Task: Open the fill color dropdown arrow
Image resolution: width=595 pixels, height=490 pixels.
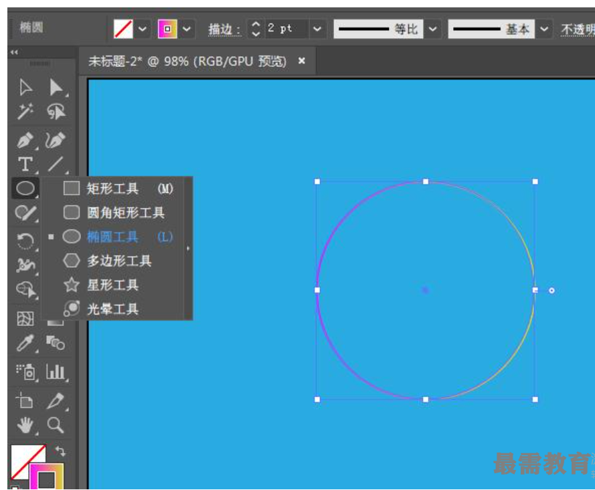Action: coord(143,29)
